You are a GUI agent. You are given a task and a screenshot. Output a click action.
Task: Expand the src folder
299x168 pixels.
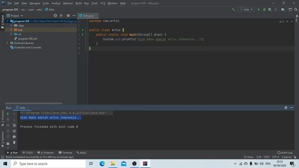click(x=11, y=34)
